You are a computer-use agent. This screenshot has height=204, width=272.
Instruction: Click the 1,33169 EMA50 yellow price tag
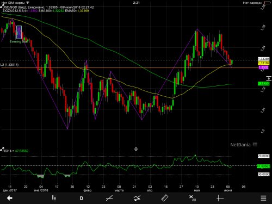click(264, 63)
